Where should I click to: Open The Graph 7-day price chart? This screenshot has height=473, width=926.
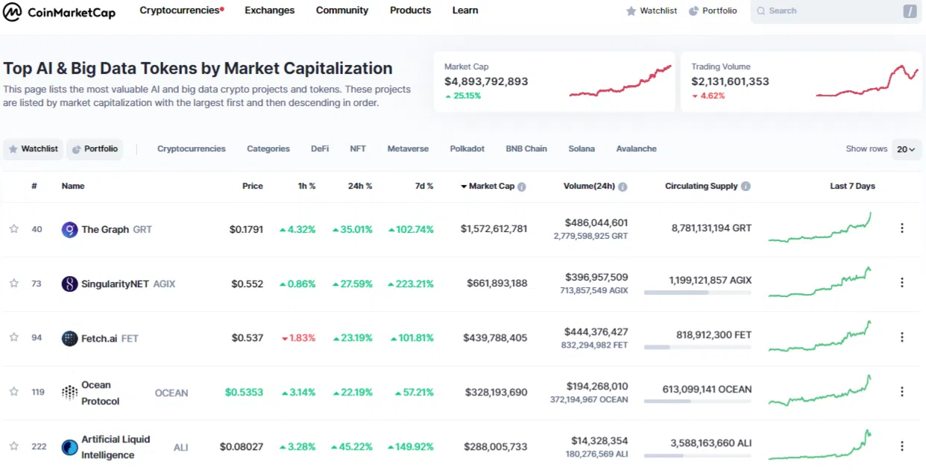tap(820, 228)
